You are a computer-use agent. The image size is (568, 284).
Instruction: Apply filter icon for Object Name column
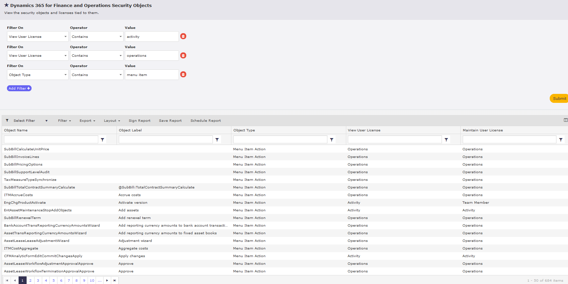[x=103, y=140]
